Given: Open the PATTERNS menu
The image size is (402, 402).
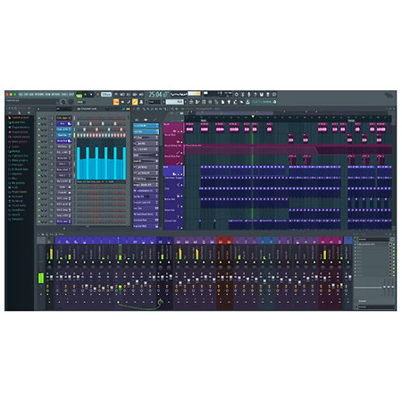Looking at the screenshot, I should tap(39, 95).
